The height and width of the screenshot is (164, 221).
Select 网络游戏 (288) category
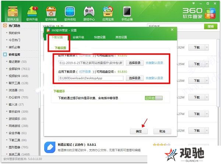(x=18, y=126)
